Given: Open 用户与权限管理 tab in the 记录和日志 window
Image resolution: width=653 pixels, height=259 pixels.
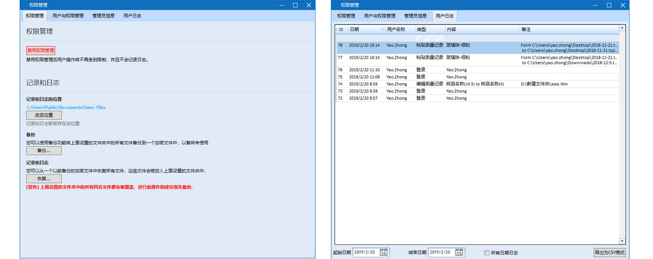Looking at the screenshot, I should 68,16.
